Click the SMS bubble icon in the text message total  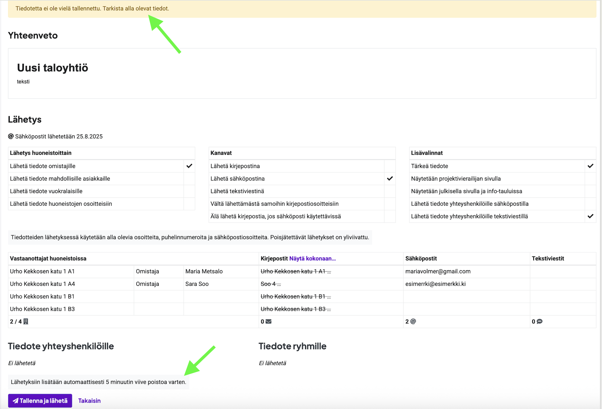539,321
